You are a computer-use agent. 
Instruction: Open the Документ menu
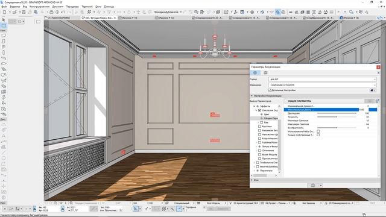[58, 7]
